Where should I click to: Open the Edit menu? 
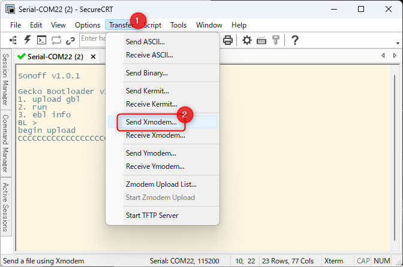pos(36,25)
